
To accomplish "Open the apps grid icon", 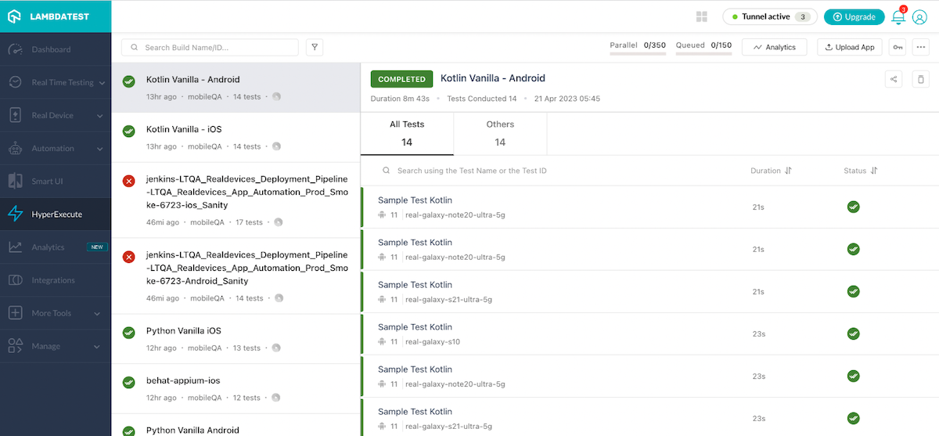I will [x=701, y=16].
